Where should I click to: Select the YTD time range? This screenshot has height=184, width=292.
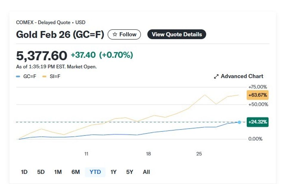pyautogui.click(x=95, y=172)
